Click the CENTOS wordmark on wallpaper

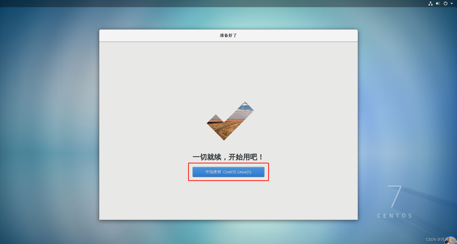point(395,216)
